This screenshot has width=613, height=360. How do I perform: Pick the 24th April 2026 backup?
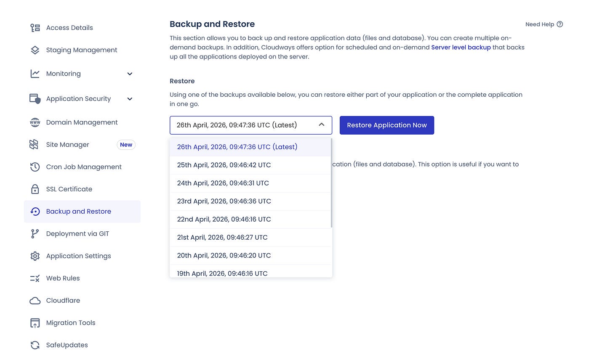coord(251,183)
